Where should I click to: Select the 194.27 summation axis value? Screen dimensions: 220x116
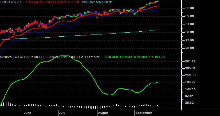click(x=190, y=82)
